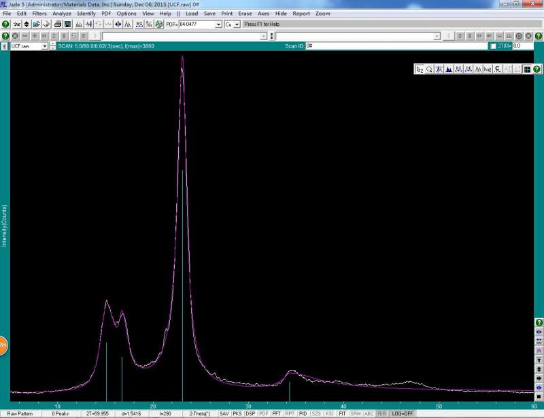Open the Analyze menu
Screen dimensions: 544x418
61,14
